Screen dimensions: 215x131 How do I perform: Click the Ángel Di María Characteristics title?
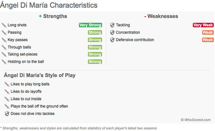coord(49,6)
